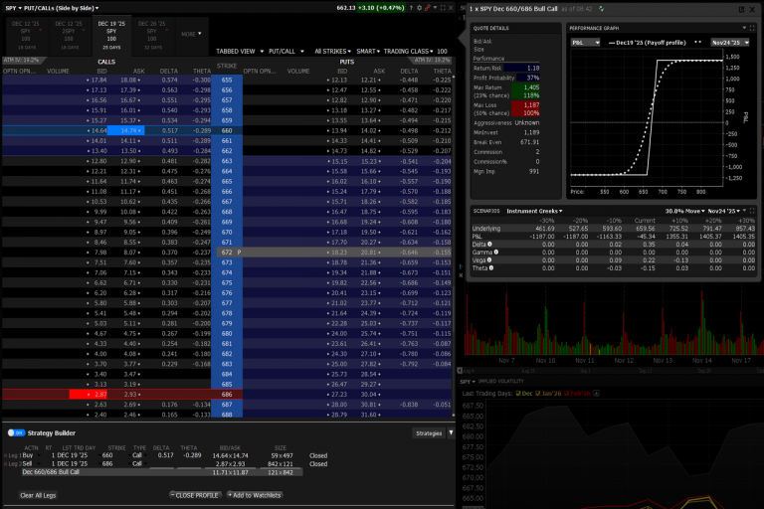Click the THETA column header under PUTS

pos(442,72)
